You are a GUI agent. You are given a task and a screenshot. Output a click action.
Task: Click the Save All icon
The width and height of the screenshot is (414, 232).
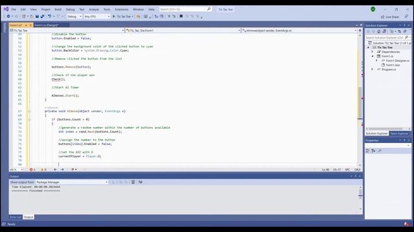point(42,16)
